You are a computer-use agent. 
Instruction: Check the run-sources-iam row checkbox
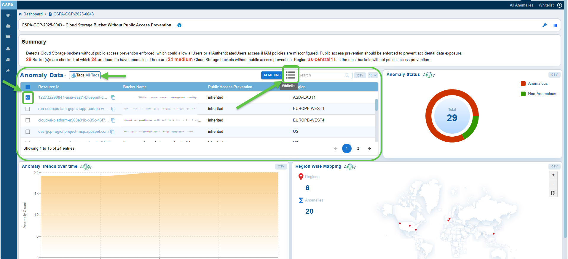[28, 109]
